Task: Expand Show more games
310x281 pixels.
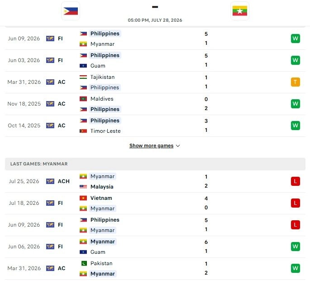Action: (152, 146)
